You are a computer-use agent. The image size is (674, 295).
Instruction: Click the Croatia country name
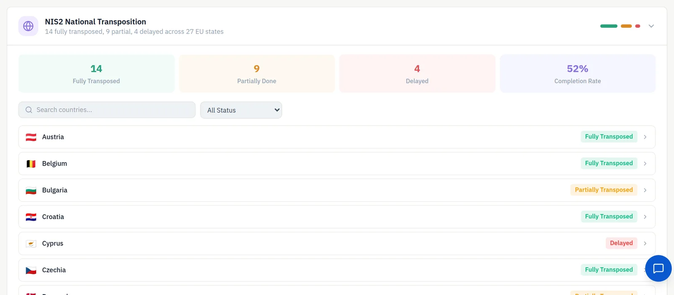53,217
